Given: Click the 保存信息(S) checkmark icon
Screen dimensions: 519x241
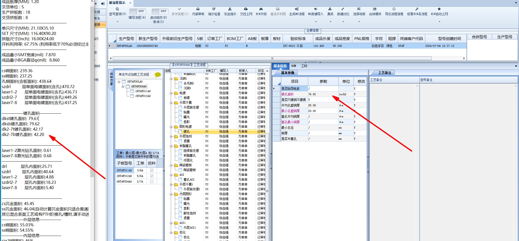Looking at the screenshot, I should [180, 9].
